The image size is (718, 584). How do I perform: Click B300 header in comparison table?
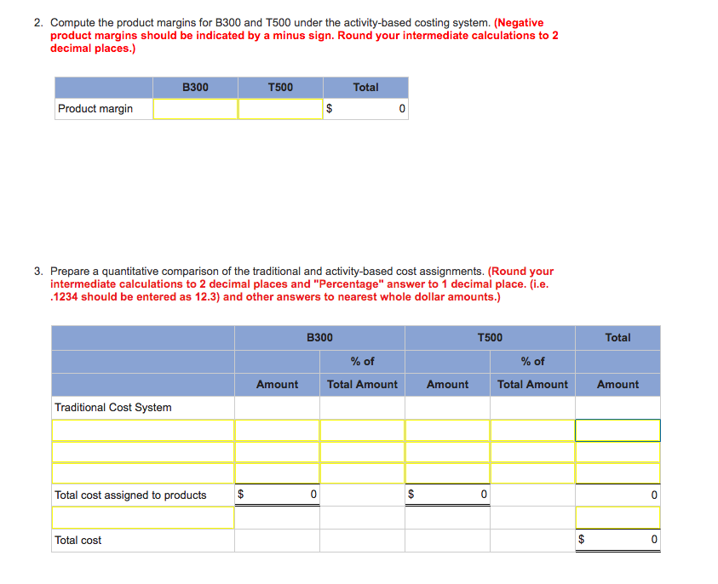pos(319,338)
